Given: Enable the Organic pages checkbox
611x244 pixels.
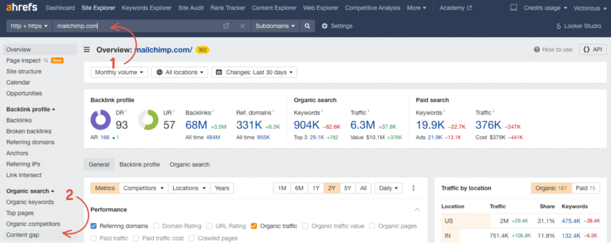Looking at the screenshot, I should pos(372,226).
